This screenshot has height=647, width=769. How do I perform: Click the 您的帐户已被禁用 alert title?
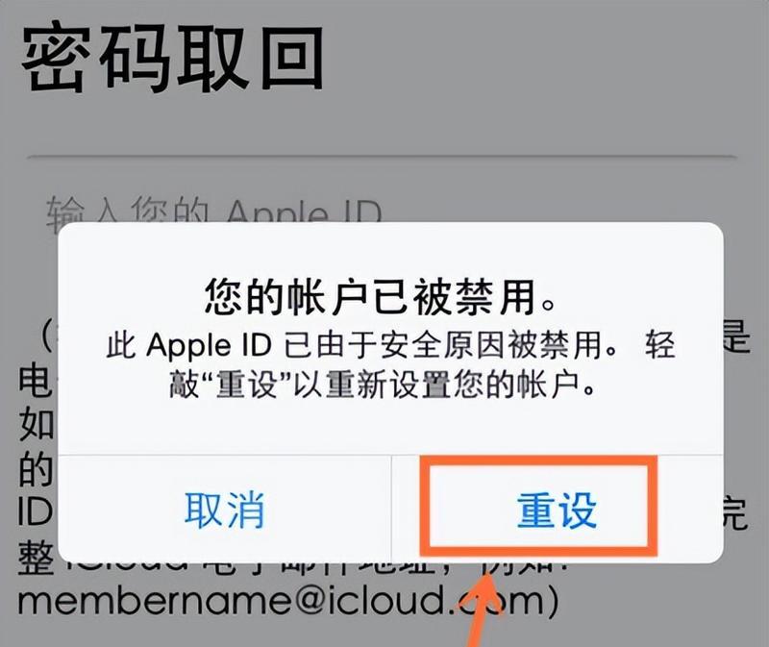(x=381, y=297)
